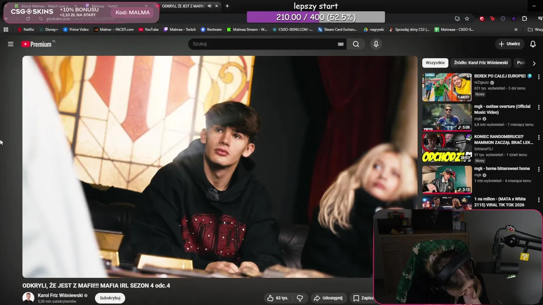Open options for KONIEC RANDOMBRUCE video
The width and height of the screenshot is (543, 305).
coord(539,138)
